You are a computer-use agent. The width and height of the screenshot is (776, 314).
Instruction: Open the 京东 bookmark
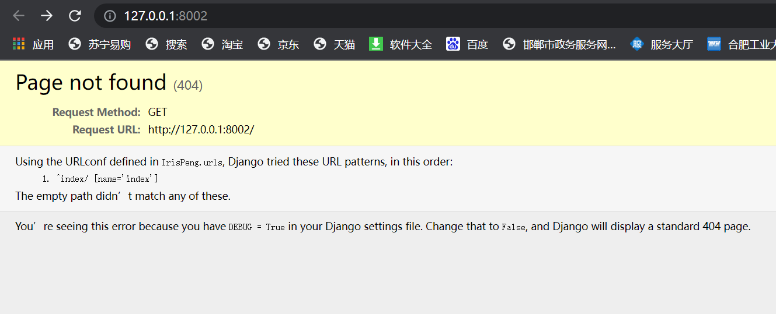(x=279, y=44)
